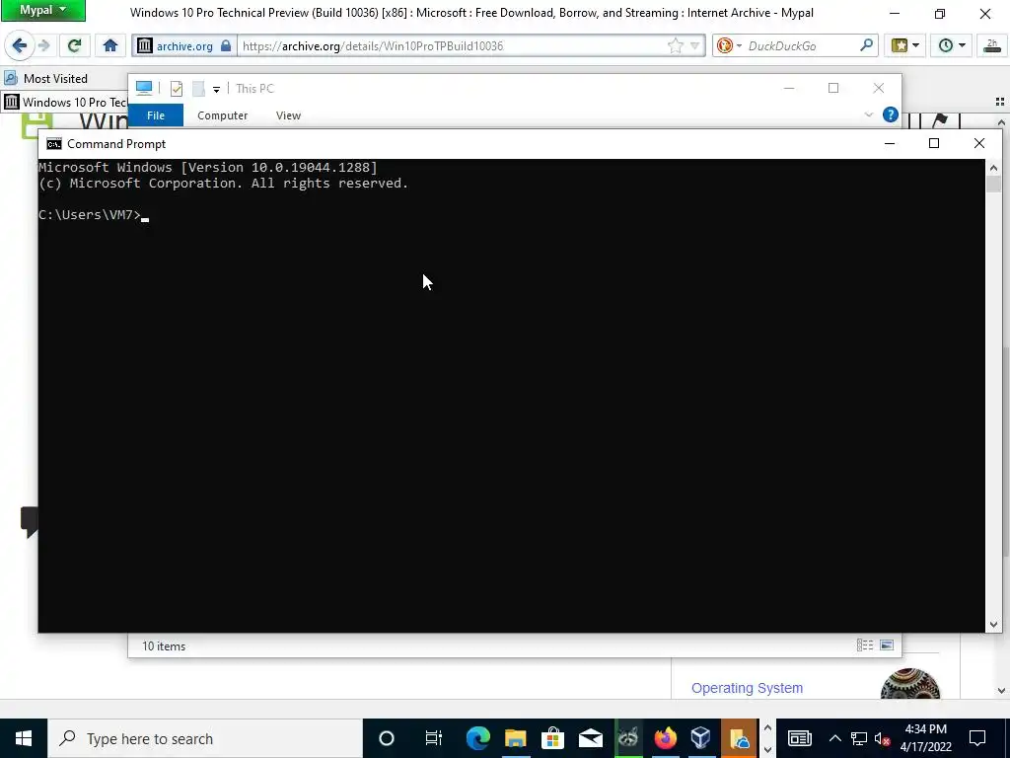Screen dimensions: 1010x758
Task: Run search with the magnifier icon
Action: pos(866,45)
